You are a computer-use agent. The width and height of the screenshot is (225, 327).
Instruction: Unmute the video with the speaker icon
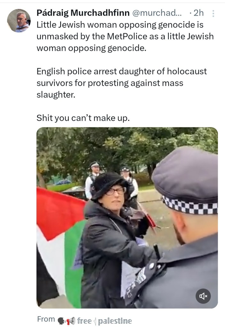(x=203, y=296)
